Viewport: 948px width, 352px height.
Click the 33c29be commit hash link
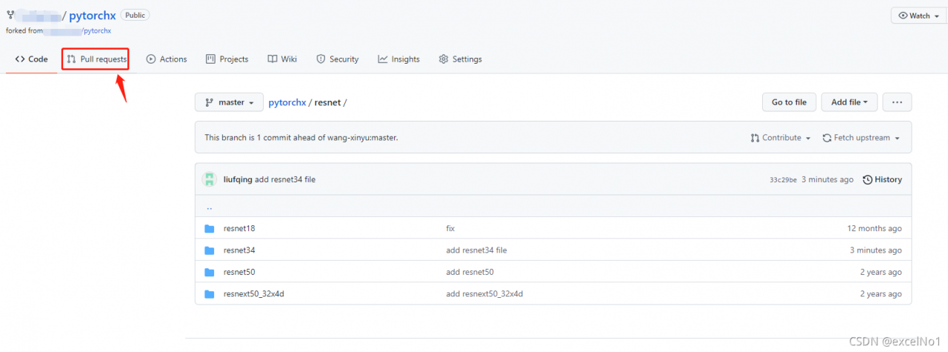(783, 180)
